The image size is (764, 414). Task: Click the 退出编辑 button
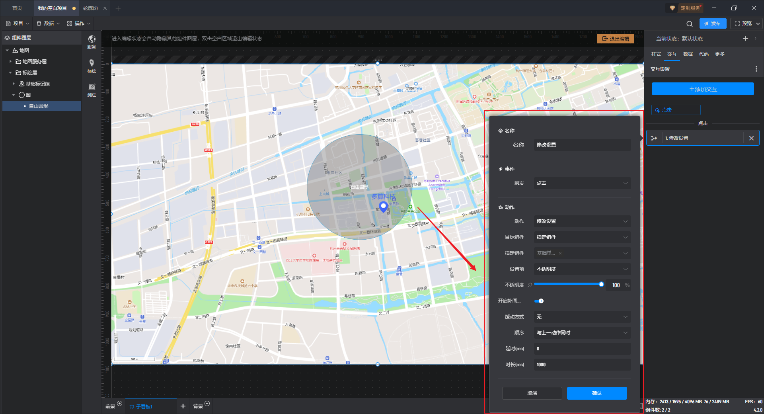point(616,39)
